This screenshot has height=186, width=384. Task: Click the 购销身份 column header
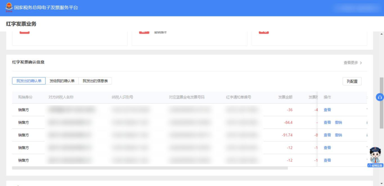(x=25, y=97)
